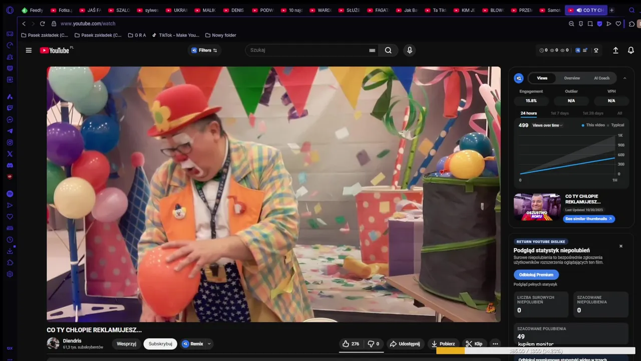Open YouTube notifications bell
Screen dimensions: 641x361
coord(631,50)
